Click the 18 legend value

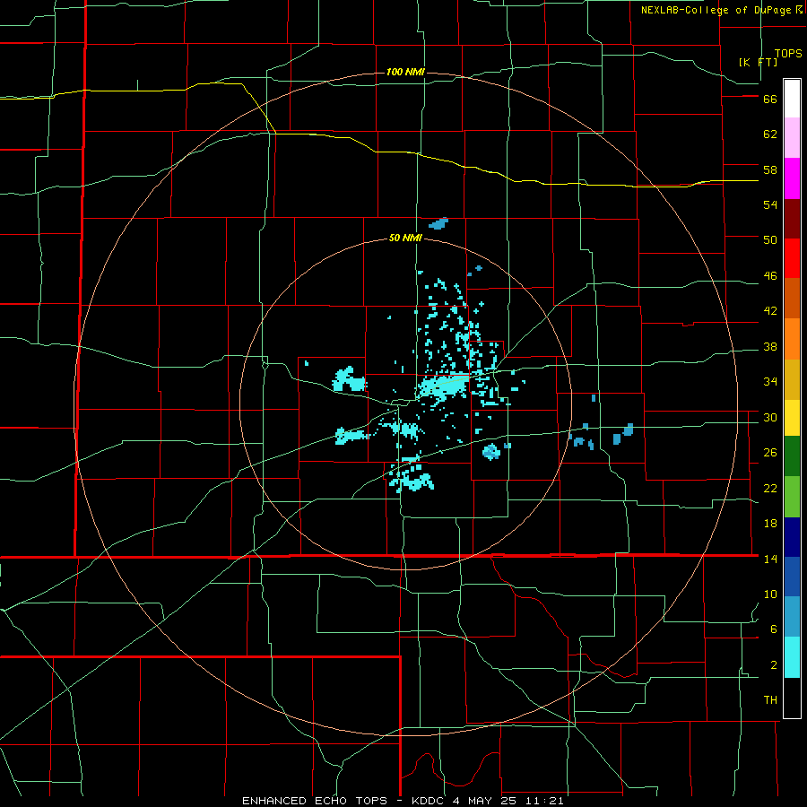(x=770, y=524)
